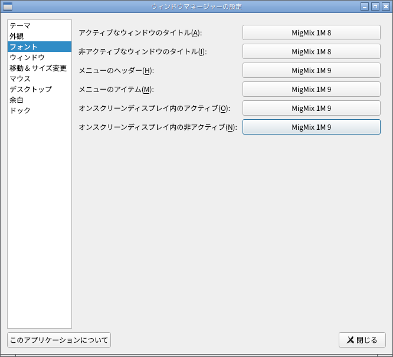The height and width of the screenshot is (357, 393).
Task: Click the メニューのアイテム(M) label
Action: (116, 90)
